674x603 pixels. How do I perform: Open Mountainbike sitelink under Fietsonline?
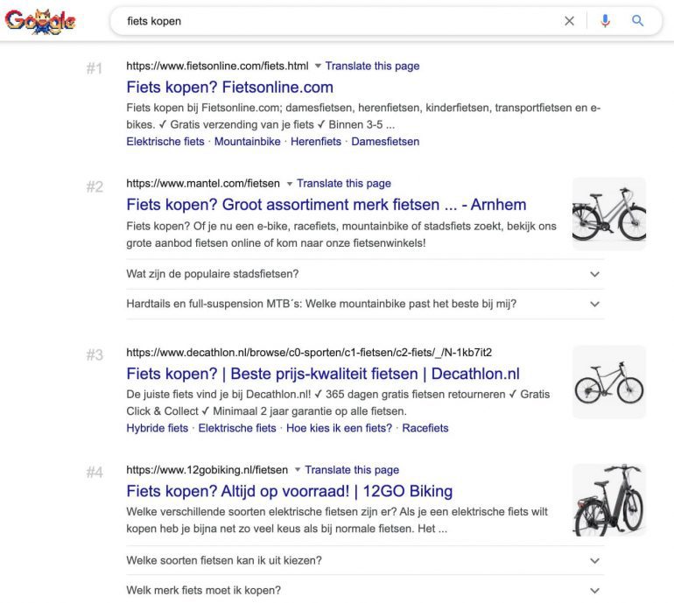pyautogui.click(x=247, y=142)
